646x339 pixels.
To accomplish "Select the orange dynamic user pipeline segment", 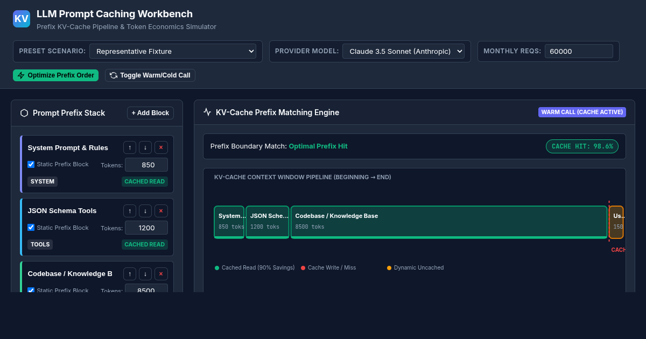I will [x=616, y=222].
